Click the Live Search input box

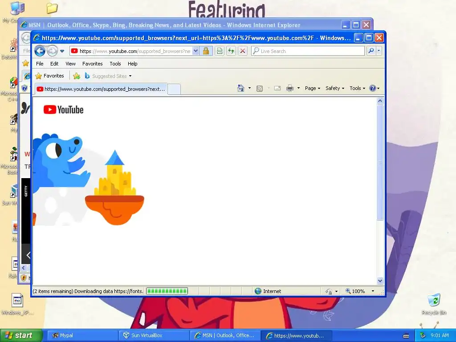(308, 51)
